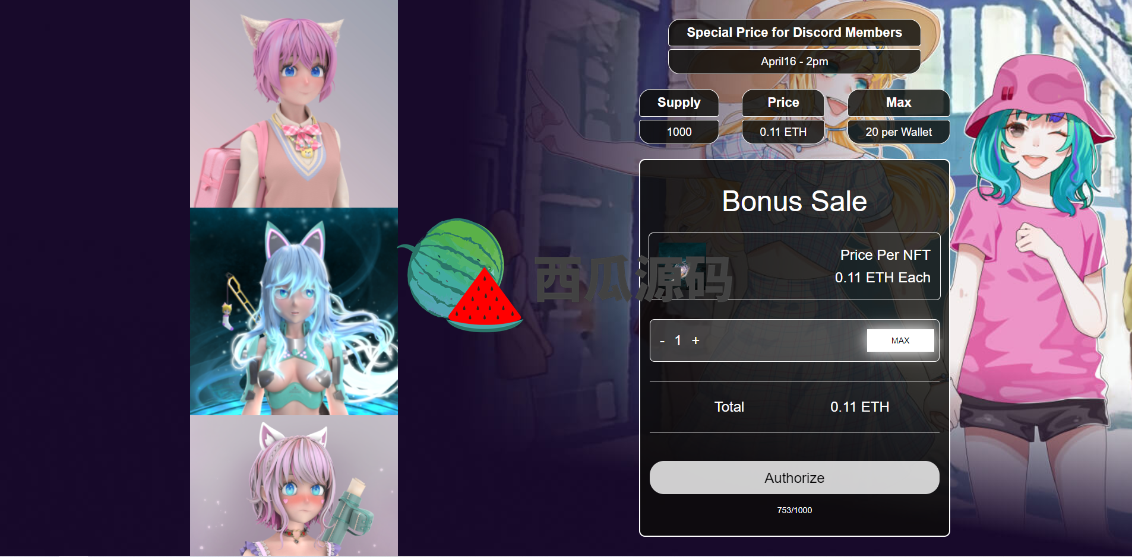Click the April16 - 2pm date label

[794, 61]
